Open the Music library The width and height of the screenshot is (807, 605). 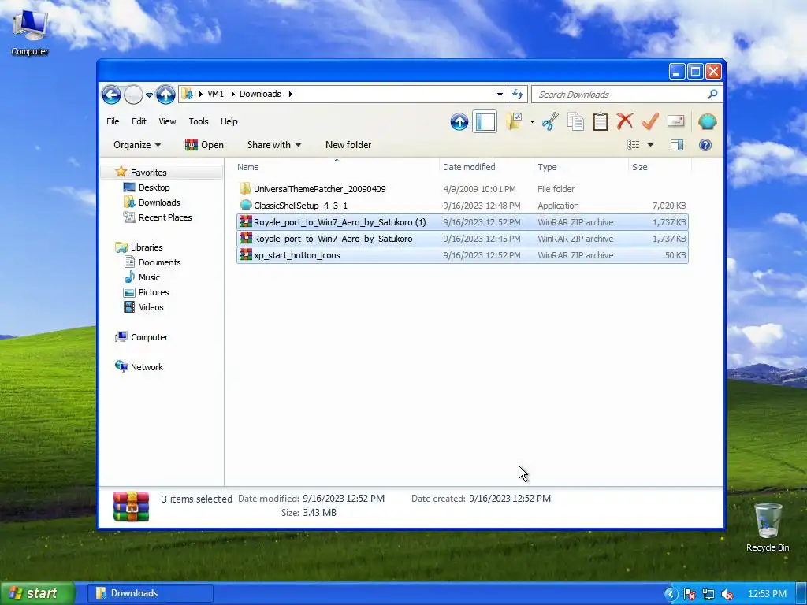coord(149,277)
